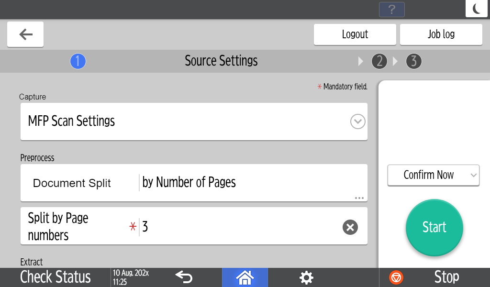490x287 pixels.
Task: Open Document Split options ellipsis
Action: click(359, 198)
